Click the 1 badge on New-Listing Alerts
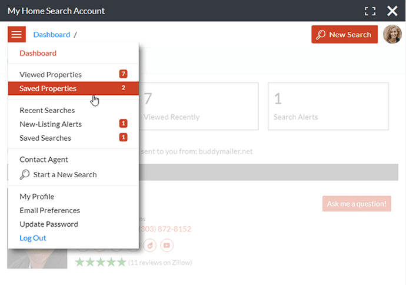 (123, 124)
